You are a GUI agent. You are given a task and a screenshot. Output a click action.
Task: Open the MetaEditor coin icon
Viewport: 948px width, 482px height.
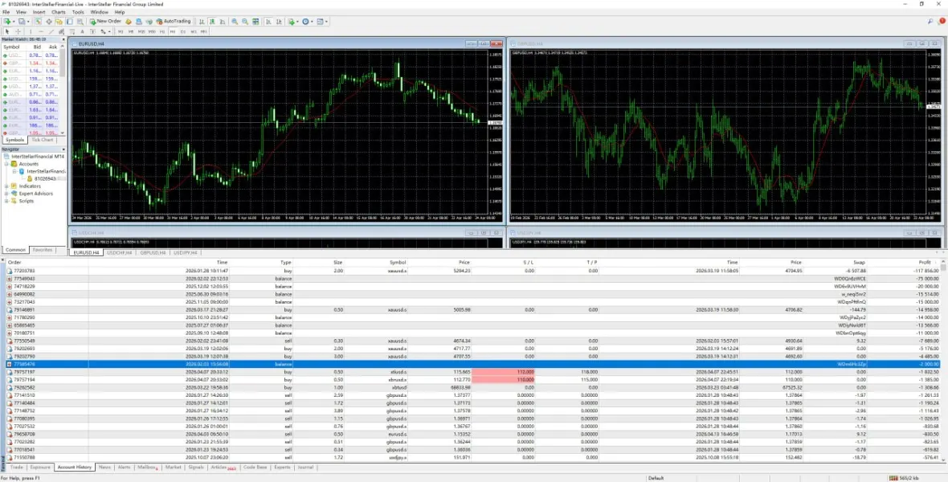pyautogui.click(x=129, y=21)
